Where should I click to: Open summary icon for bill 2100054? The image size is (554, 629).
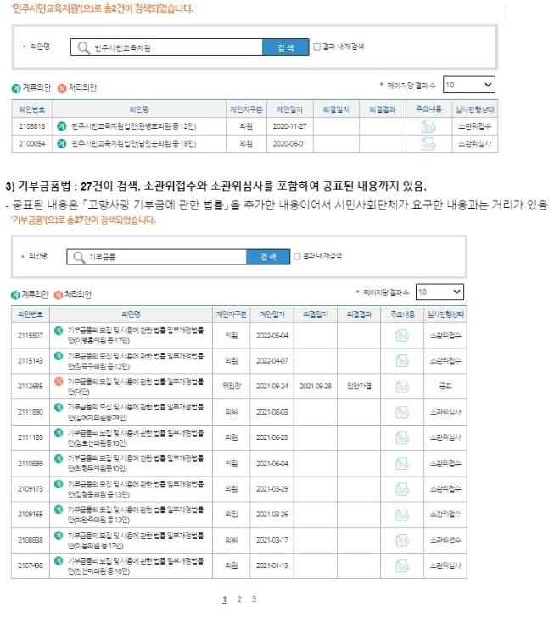[x=428, y=143]
